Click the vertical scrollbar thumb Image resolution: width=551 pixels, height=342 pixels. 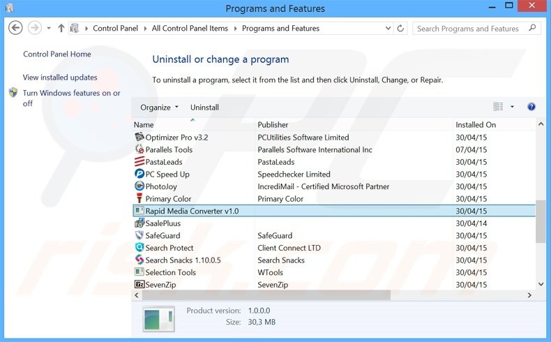coord(541,221)
